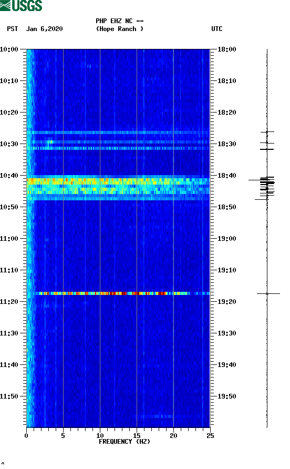Click the 10:50 PST time label
This screenshot has height=469, width=290.
coord(9,207)
